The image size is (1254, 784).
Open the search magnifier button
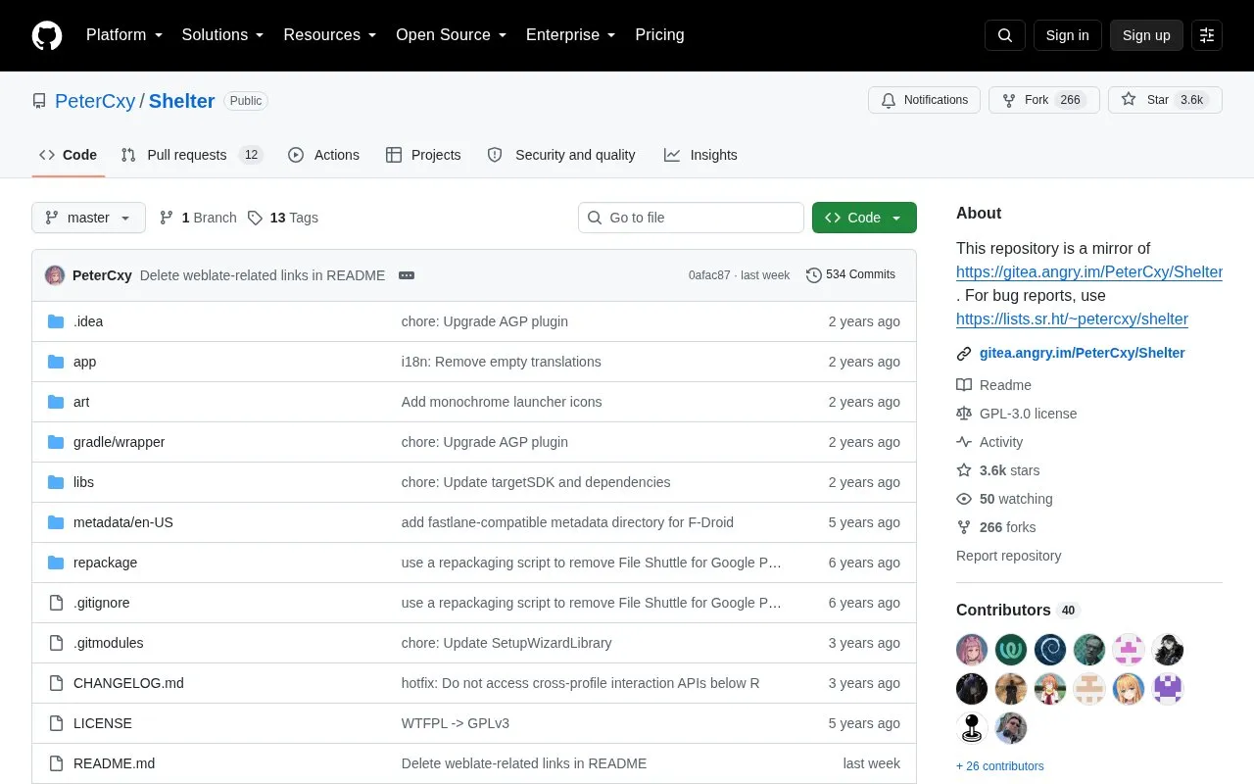tap(1005, 35)
